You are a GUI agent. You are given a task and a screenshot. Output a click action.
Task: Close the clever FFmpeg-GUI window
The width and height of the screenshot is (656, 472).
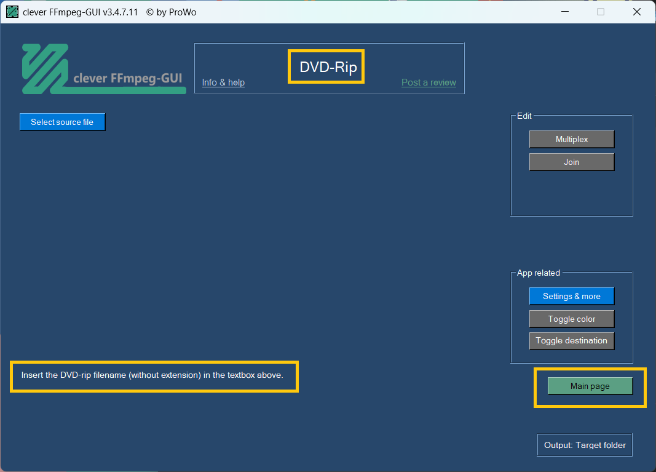click(637, 12)
